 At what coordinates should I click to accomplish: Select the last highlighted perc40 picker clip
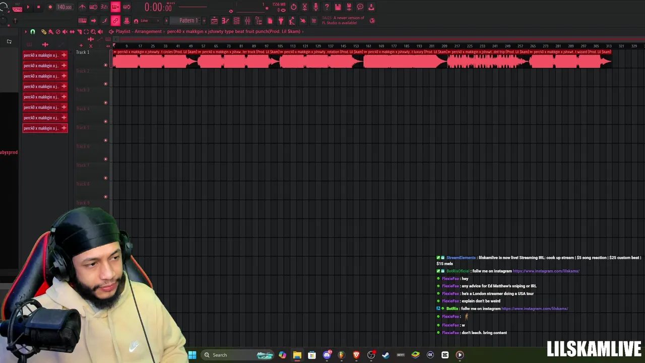pos(45,128)
